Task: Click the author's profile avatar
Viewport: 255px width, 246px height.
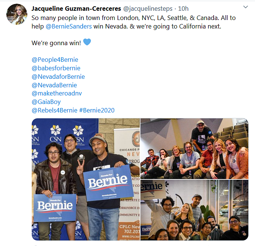Action: [x=17, y=14]
